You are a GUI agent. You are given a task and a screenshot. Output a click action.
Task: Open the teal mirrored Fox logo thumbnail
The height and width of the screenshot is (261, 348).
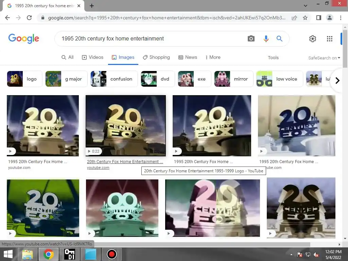[x=122, y=208]
